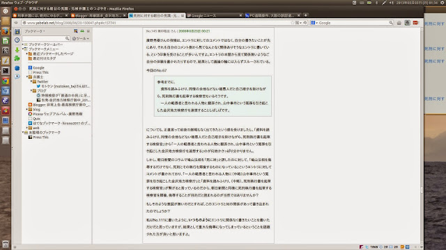Open the Twitter bookmark モトケン (motoken_tw)
Image resolution: width=446 pixels, height=250 pixels.
63,86
